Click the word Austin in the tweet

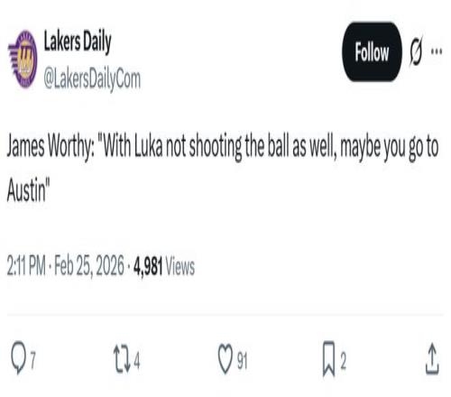(26, 190)
